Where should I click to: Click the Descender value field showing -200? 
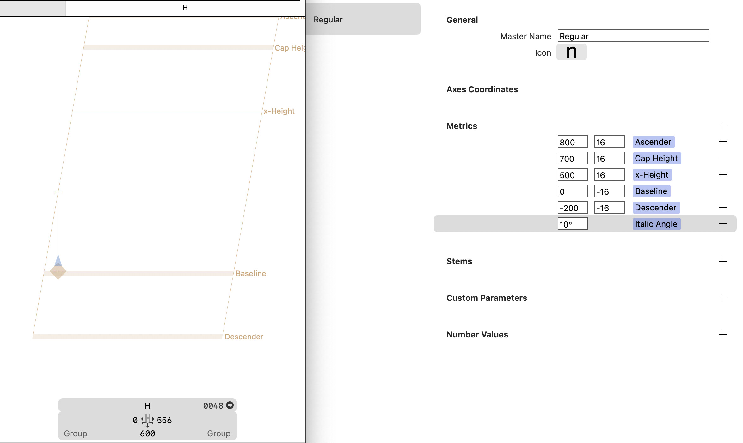pos(572,208)
